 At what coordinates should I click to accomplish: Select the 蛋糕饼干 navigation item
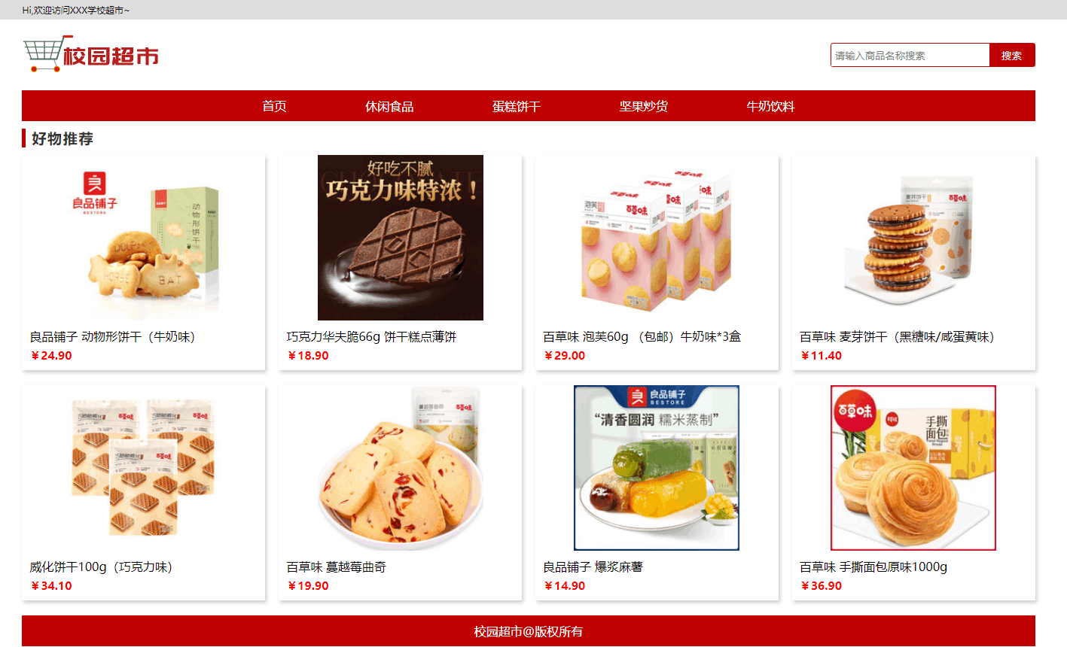point(517,106)
